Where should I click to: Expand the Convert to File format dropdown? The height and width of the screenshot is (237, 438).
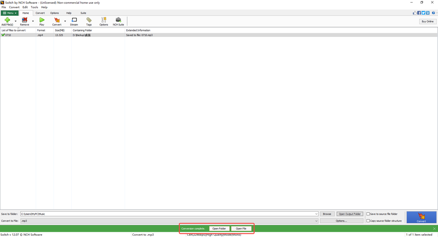(x=317, y=221)
